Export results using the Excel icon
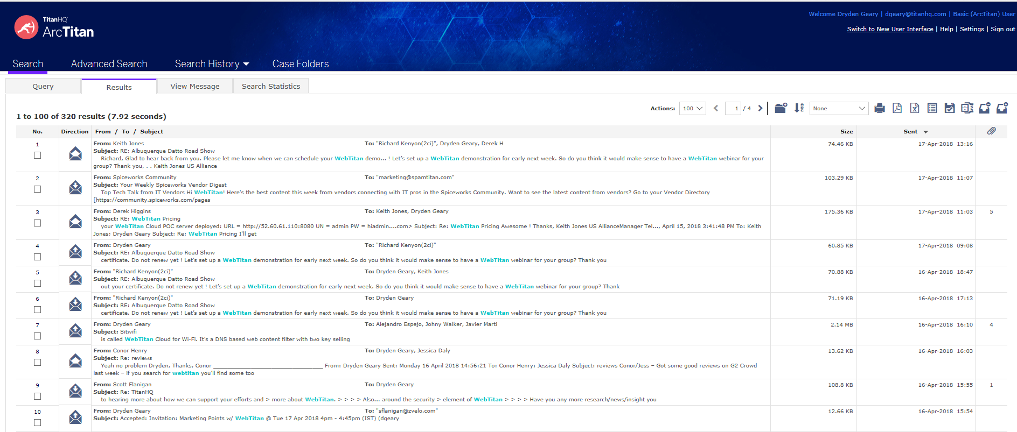 (x=915, y=108)
